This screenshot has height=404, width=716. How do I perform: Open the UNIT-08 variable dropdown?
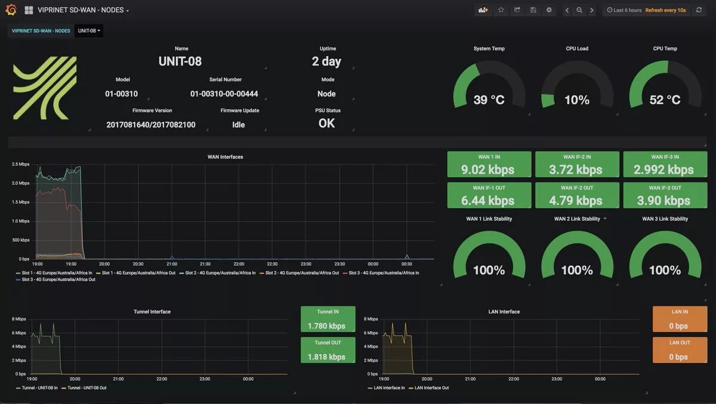[89, 30]
